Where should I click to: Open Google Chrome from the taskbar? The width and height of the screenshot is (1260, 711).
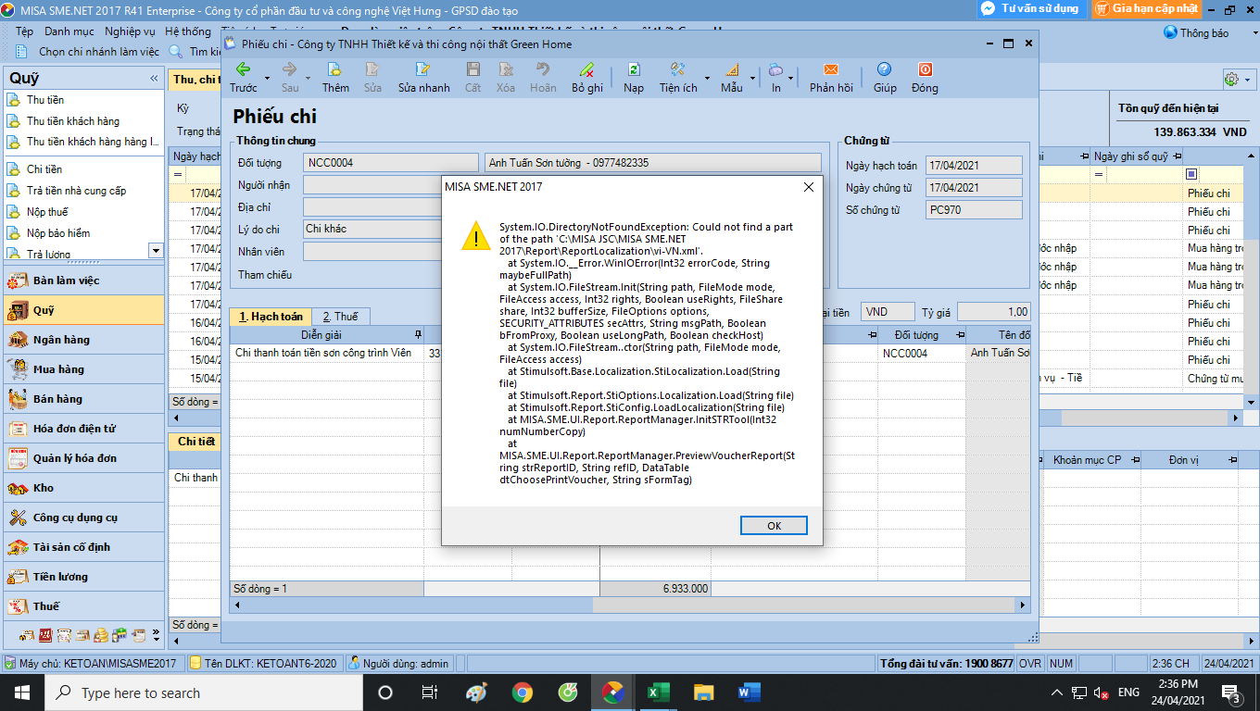[523, 692]
